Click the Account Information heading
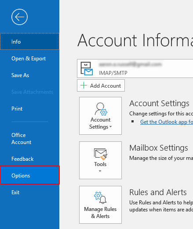Image resolution: width=193 pixels, height=229 pixels. click(x=135, y=40)
